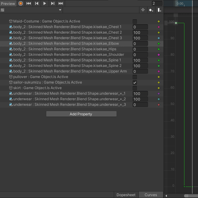Click the frame number field

[157, 3]
